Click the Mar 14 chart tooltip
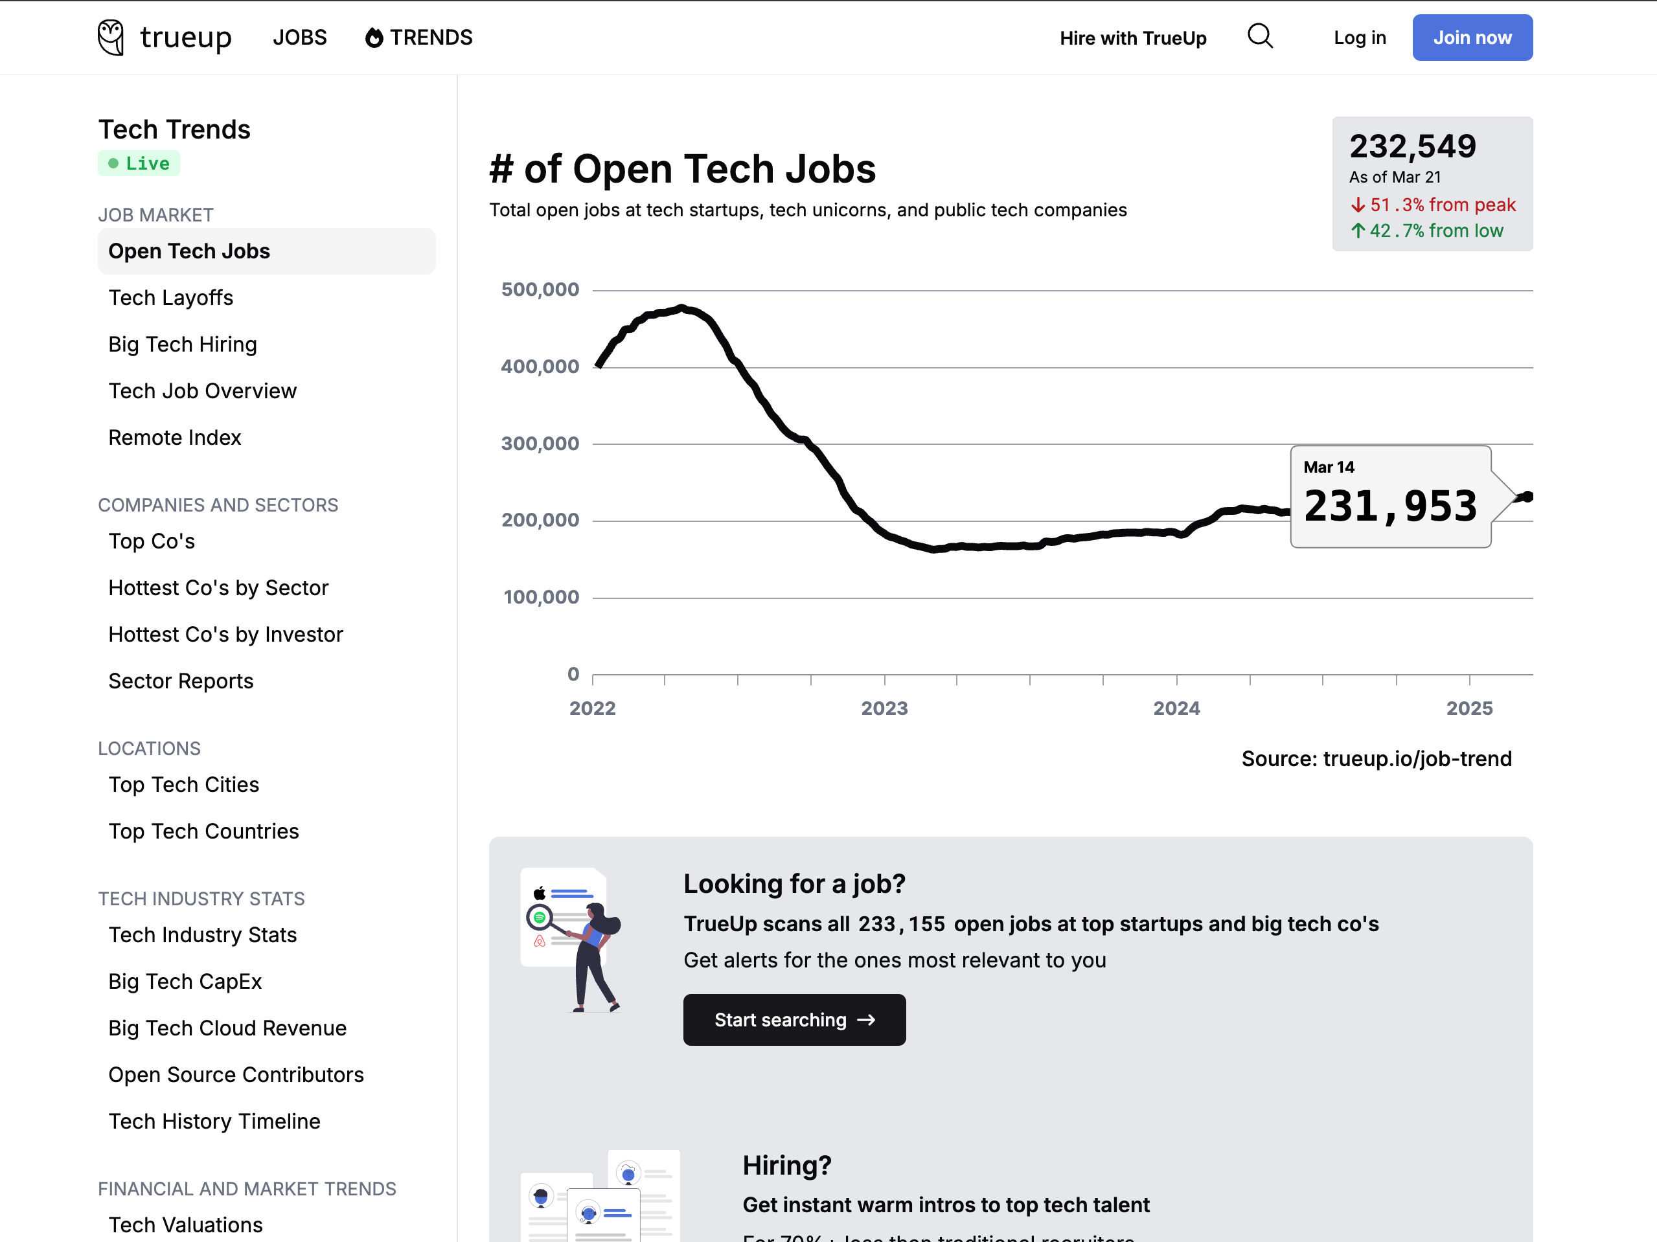The width and height of the screenshot is (1657, 1242). tap(1390, 497)
